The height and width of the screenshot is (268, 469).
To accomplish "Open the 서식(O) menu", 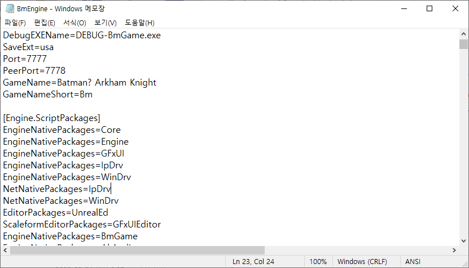I will [x=74, y=23].
